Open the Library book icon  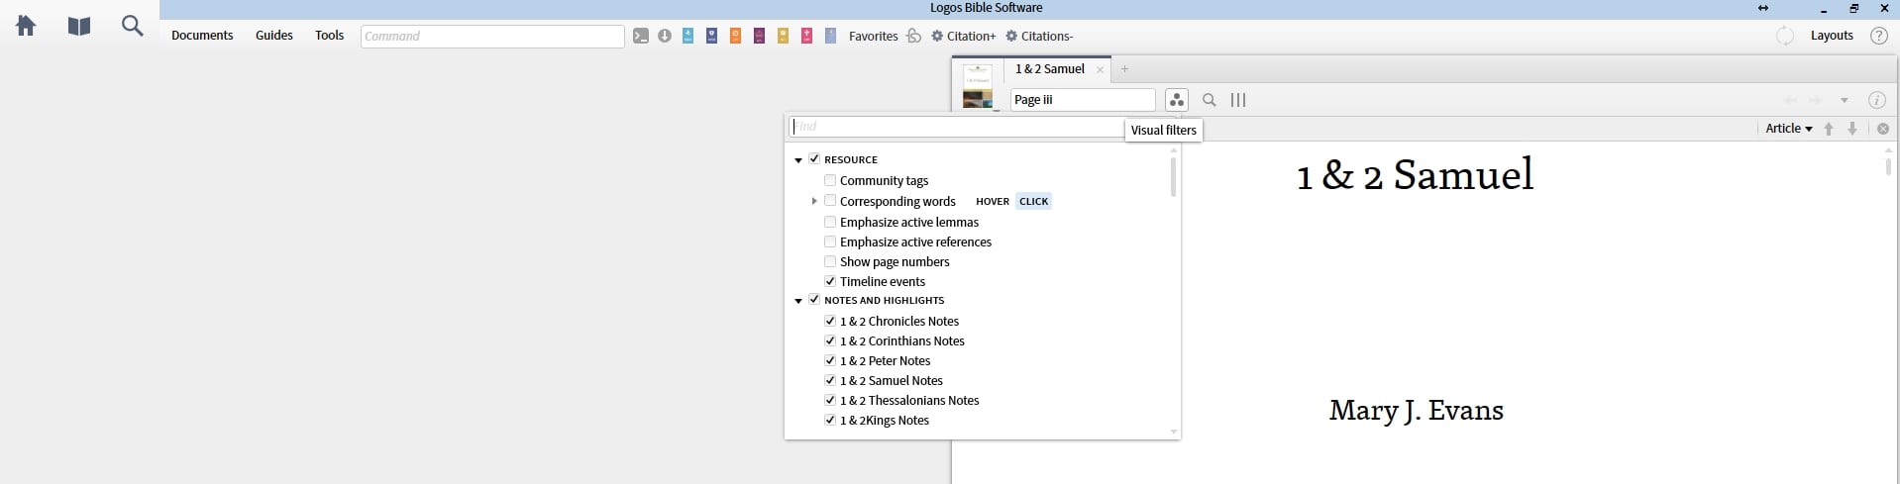(79, 26)
